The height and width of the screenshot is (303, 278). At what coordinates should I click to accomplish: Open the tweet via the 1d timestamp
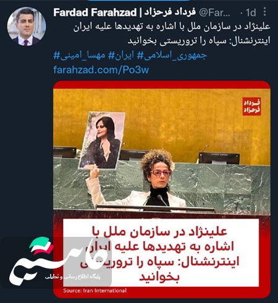[251, 13]
